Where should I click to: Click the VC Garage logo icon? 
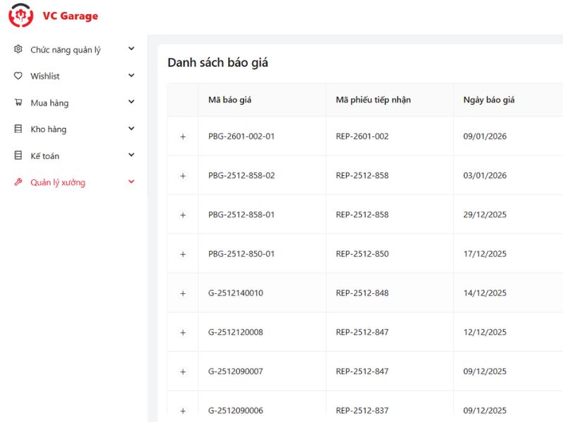[20, 15]
